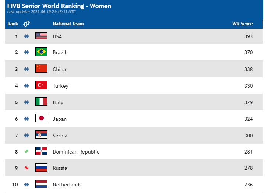The height and width of the screenshot is (193, 268).
Task: Click the Netherlands flag icon
Action: (41, 184)
